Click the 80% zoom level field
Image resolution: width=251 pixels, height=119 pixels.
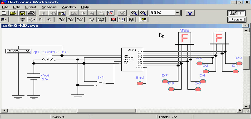pos(162,13)
